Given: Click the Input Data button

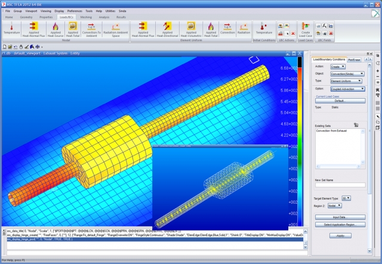Looking at the screenshot, I should pyautogui.click(x=340, y=217).
